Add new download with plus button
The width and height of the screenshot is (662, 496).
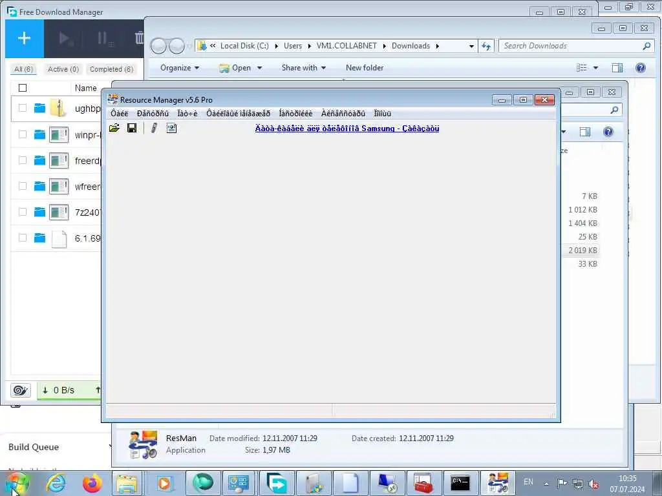click(x=24, y=38)
